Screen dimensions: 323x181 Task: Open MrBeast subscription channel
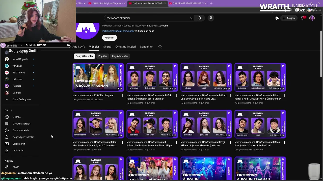(x=20, y=66)
